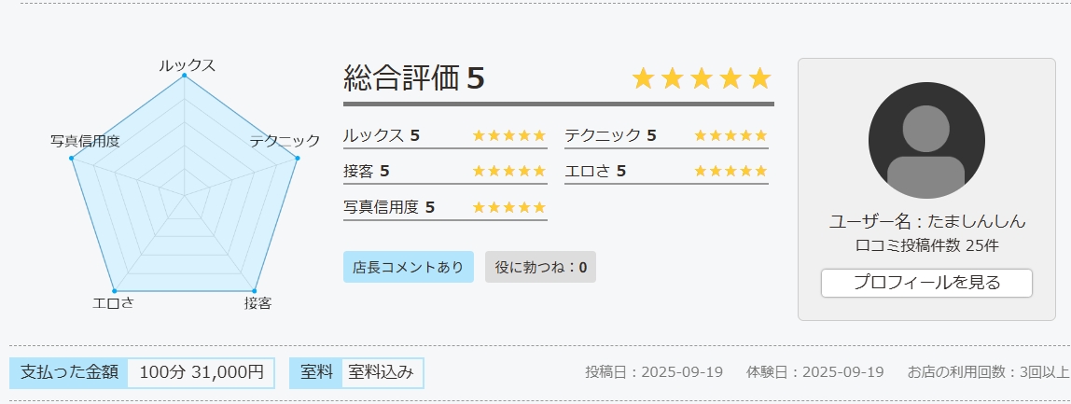Open the プロフィールを見る button
This screenshot has height=404, width=1071.
tap(926, 283)
